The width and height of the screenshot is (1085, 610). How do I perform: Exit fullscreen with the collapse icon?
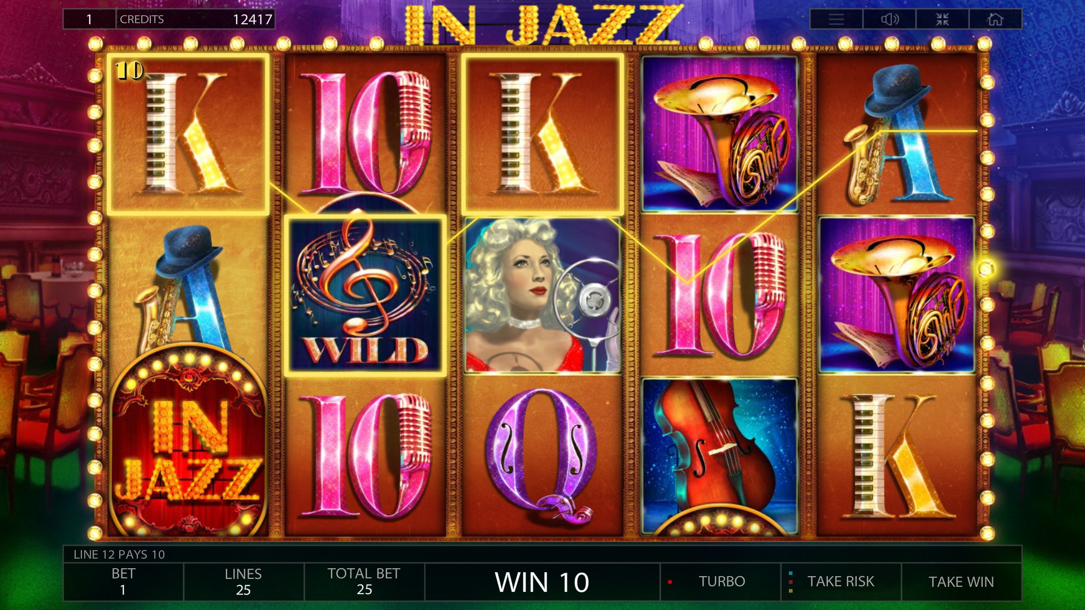942,19
